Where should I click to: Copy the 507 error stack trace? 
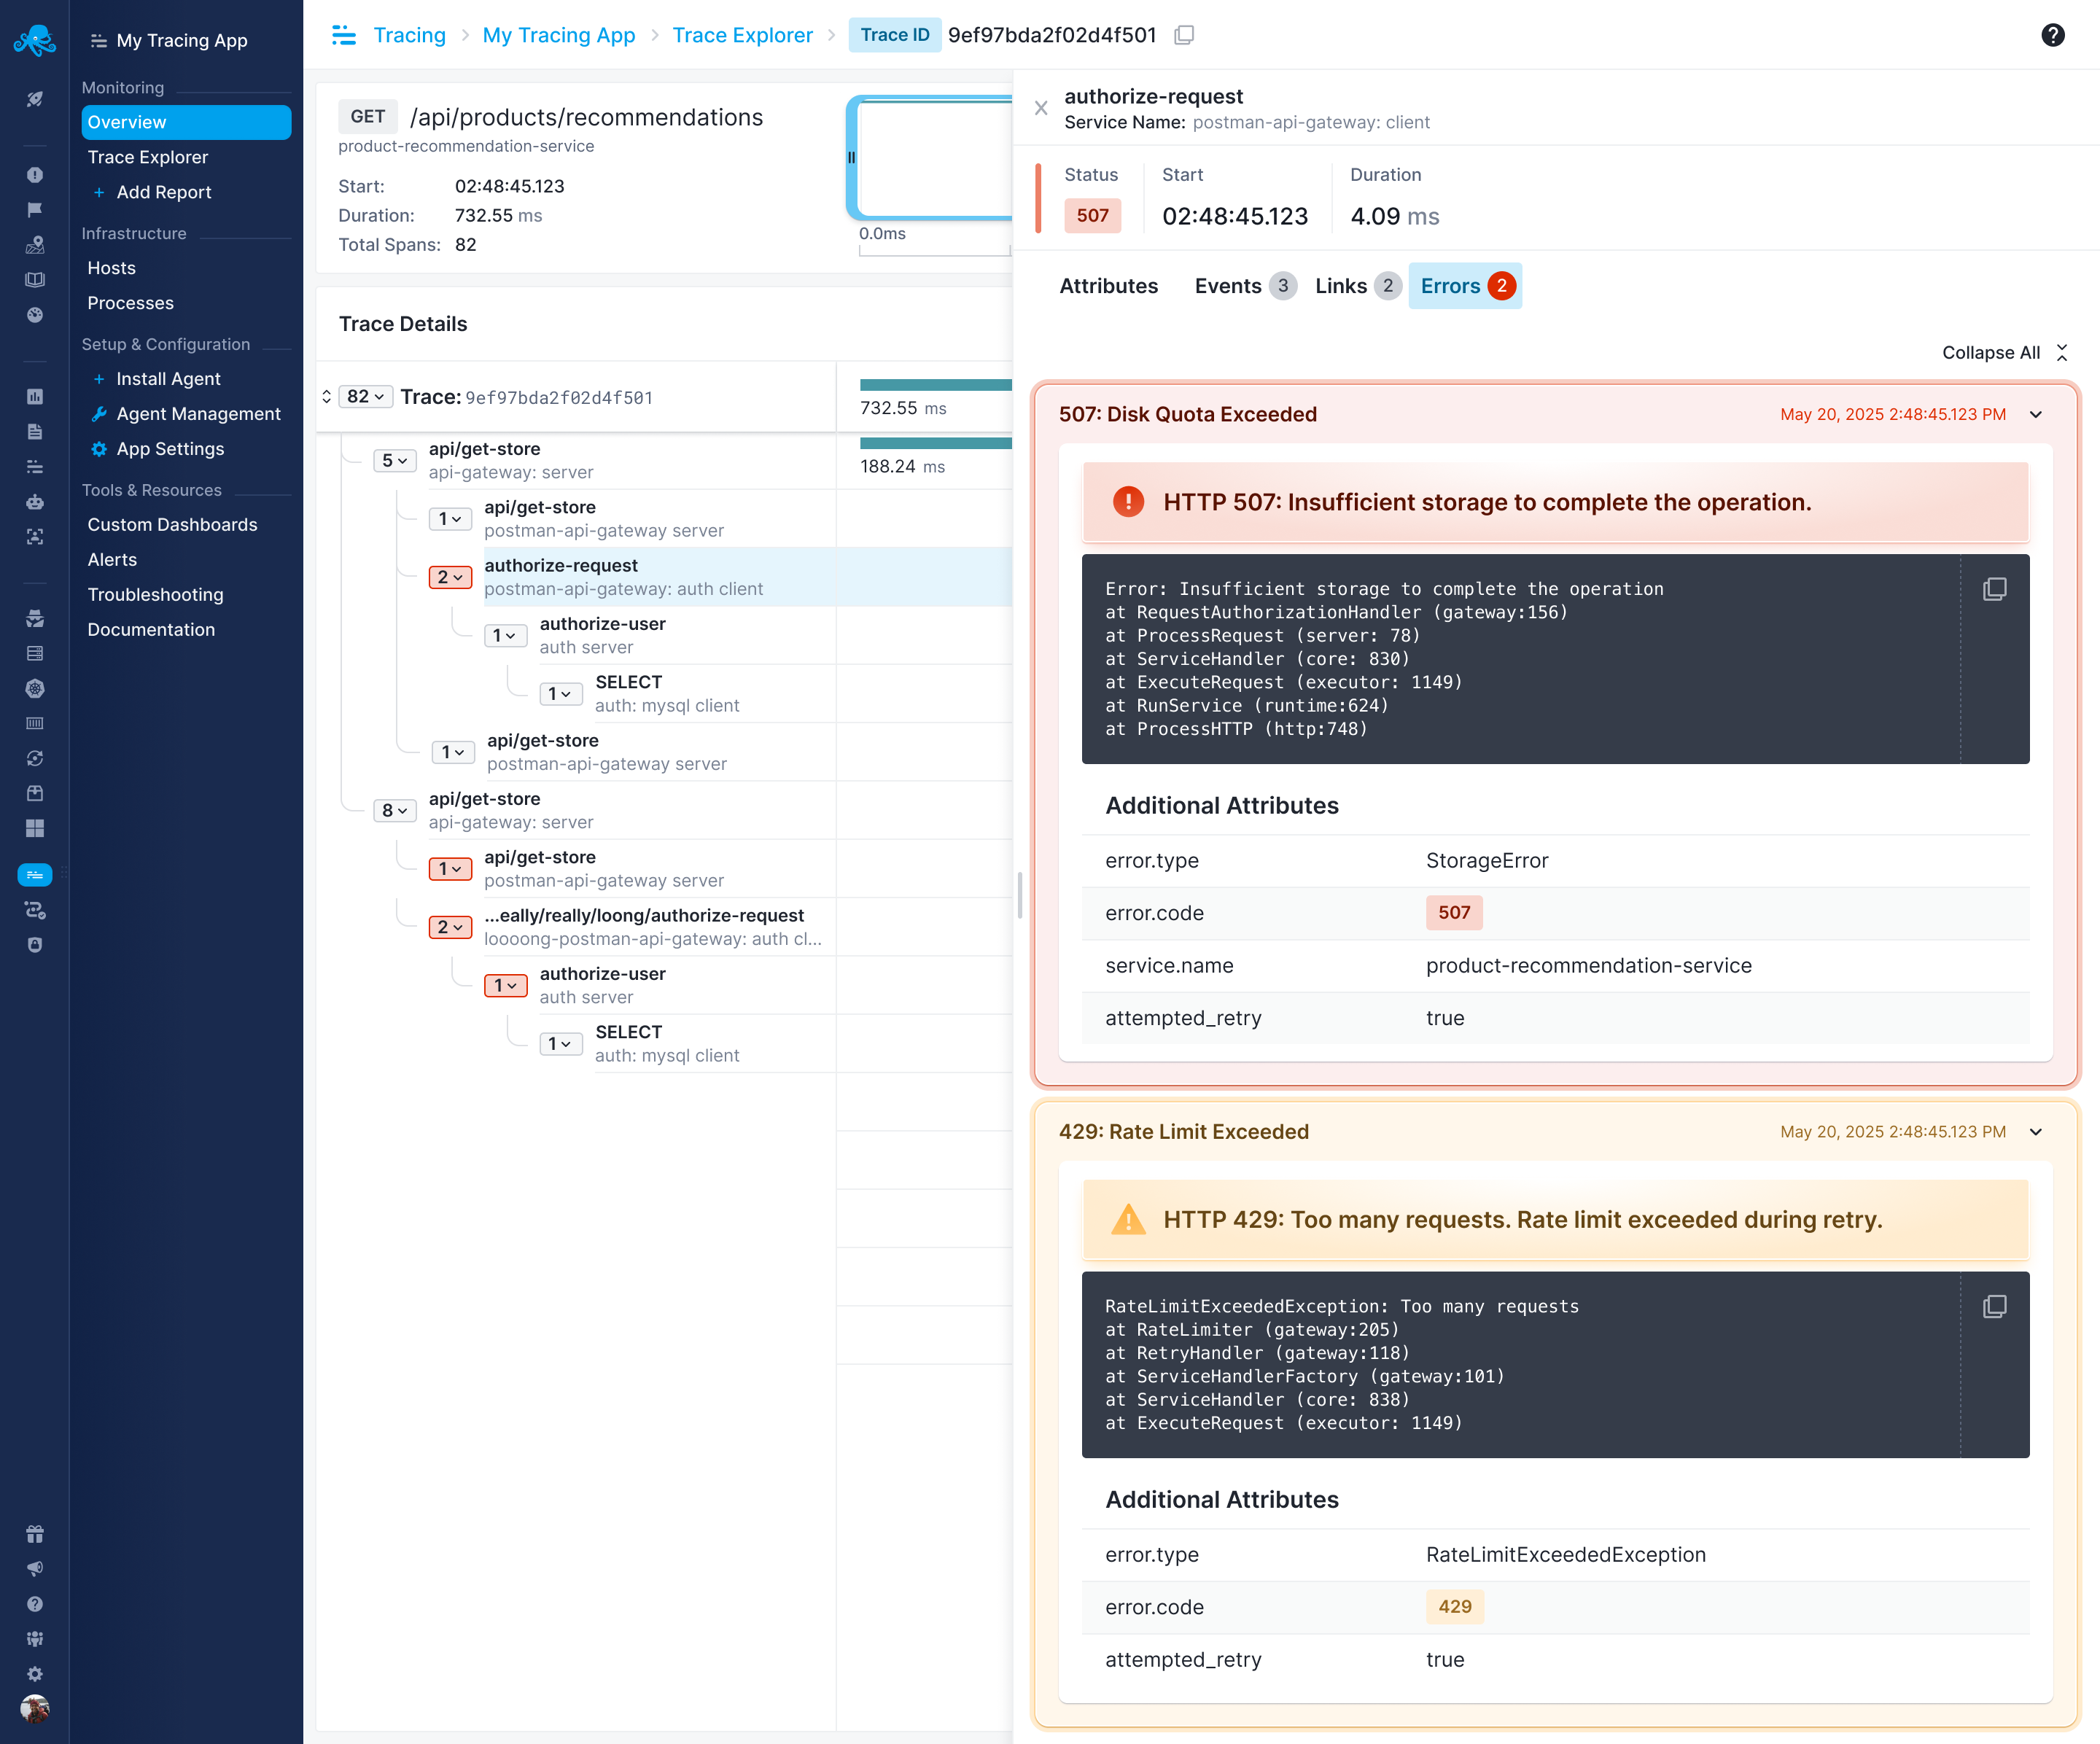pos(1995,589)
